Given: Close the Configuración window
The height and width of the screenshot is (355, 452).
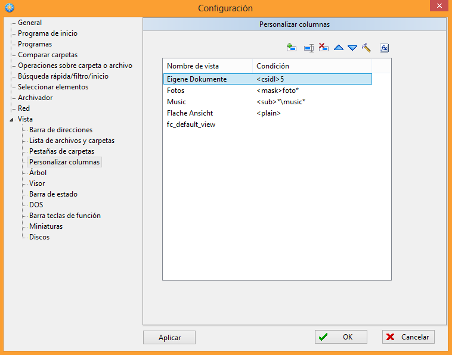Looking at the screenshot, I should click(439, 6).
